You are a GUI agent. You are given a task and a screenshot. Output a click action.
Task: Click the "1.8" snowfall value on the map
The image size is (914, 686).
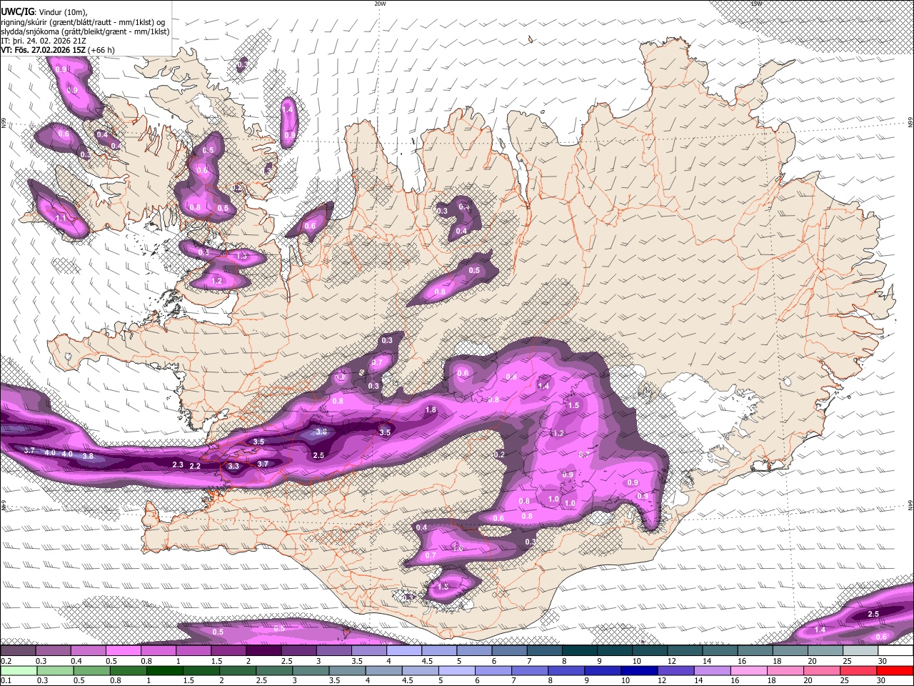(431, 410)
